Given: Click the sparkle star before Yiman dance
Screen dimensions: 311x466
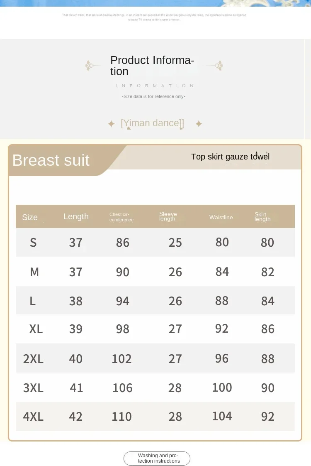Looking at the screenshot, I should click(x=111, y=124).
